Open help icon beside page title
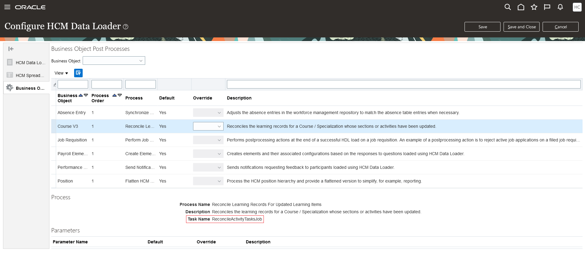Screen dimensions: 585x268 click(125, 27)
